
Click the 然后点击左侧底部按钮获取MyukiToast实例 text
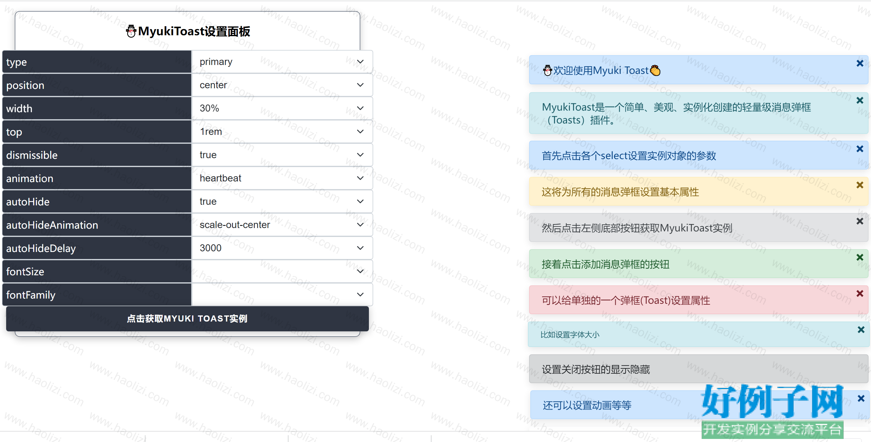(637, 228)
